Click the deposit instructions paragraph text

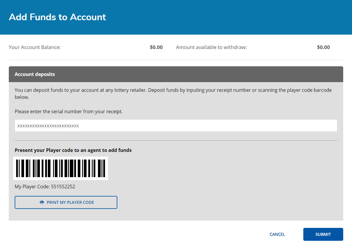[x=173, y=90]
